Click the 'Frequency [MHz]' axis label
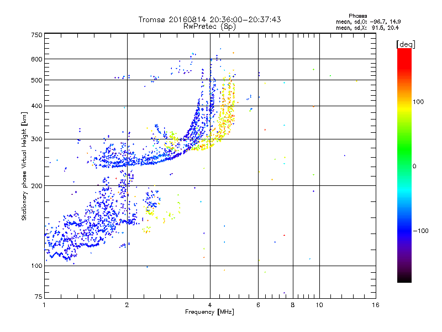 point(209,312)
